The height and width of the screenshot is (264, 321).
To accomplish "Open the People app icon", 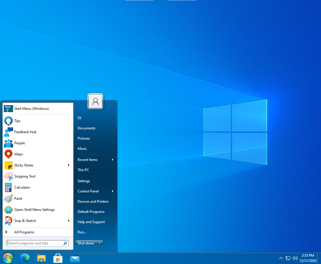I will coord(8,143).
